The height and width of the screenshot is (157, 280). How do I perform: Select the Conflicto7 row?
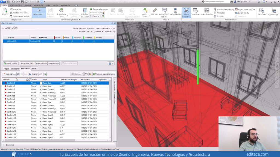pos(55,102)
